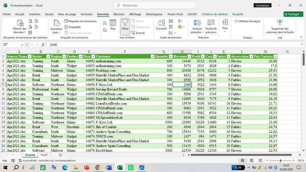Screen dimensions: 306x172
Task: Click the Partager share button
Action: point(294,14)
